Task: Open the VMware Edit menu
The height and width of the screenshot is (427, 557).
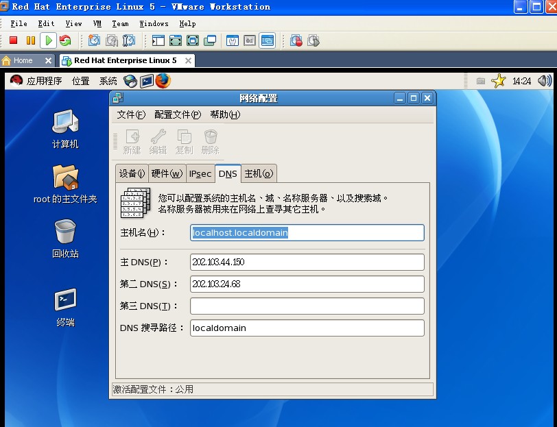Action: click(46, 24)
